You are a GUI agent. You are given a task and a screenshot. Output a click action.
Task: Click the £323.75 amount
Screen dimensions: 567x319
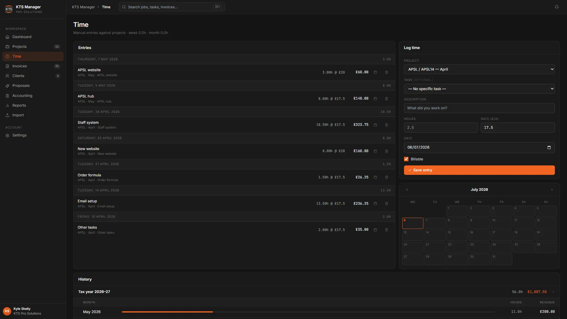click(x=361, y=125)
